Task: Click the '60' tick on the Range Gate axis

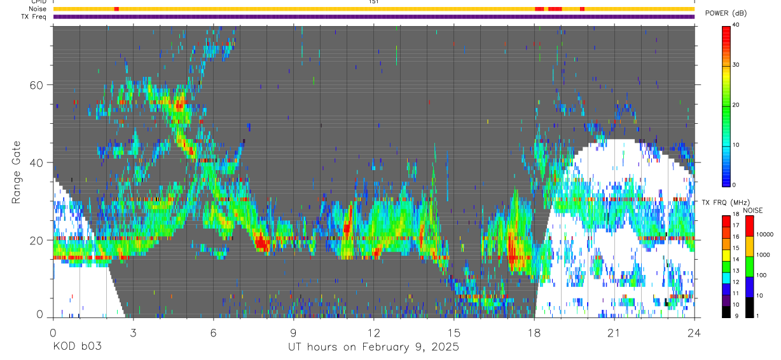Action: [x=37, y=85]
